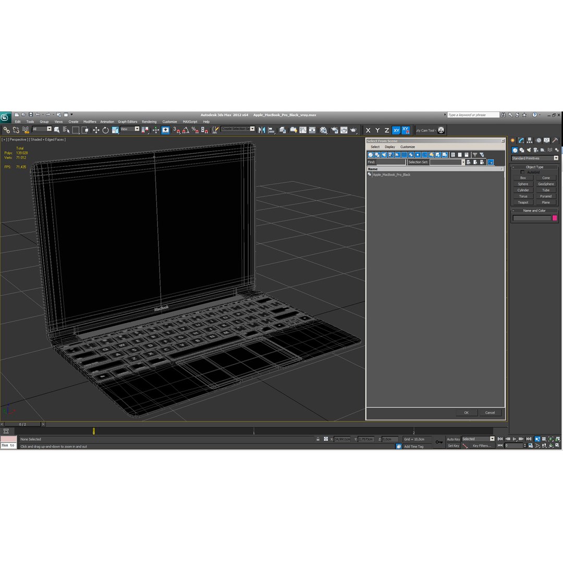Viewport: 563px width, 563px height.
Task: Activate the Select and Rotate tool
Action: coord(105,130)
